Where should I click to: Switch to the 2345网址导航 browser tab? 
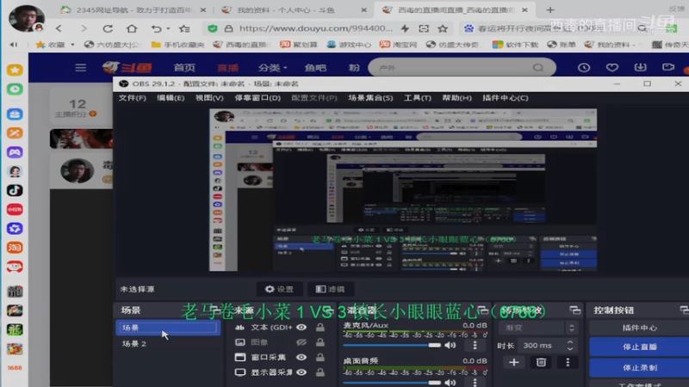(x=133, y=9)
